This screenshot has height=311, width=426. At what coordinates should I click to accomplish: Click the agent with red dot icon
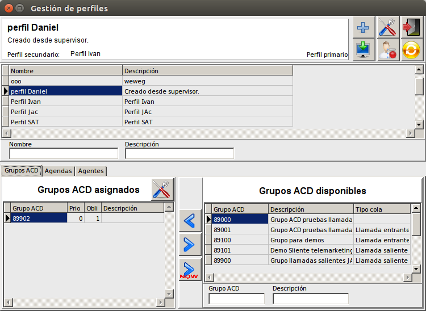coord(388,50)
